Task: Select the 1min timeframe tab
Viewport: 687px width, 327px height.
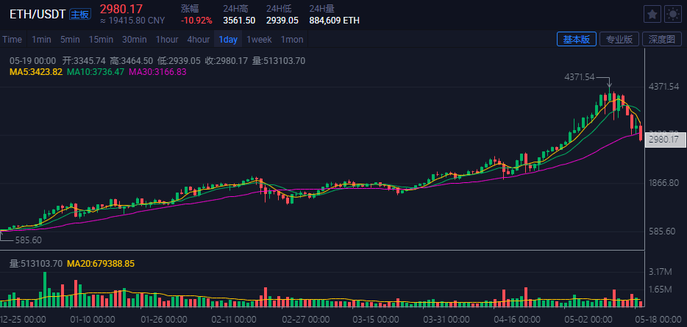Action: pyautogui.click(x=41, y=40)
